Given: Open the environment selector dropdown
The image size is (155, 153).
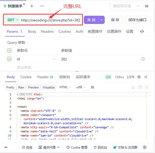Looking at the screenshot, I should [126, 6].
